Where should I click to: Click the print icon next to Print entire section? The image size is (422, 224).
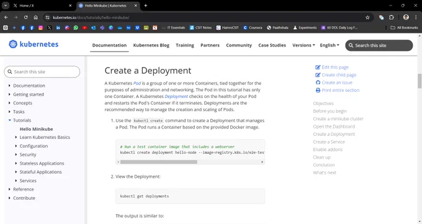318,90
